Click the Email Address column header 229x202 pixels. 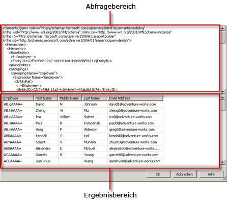point(135,98)
